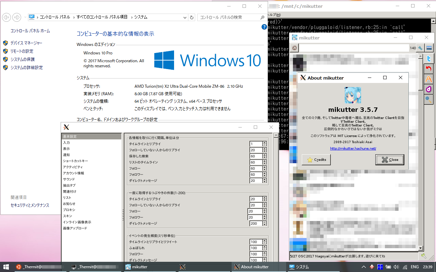Screen dimensions: 436x272
Task: Click the red diamond tray icon
Action: (x=372, y=267)
